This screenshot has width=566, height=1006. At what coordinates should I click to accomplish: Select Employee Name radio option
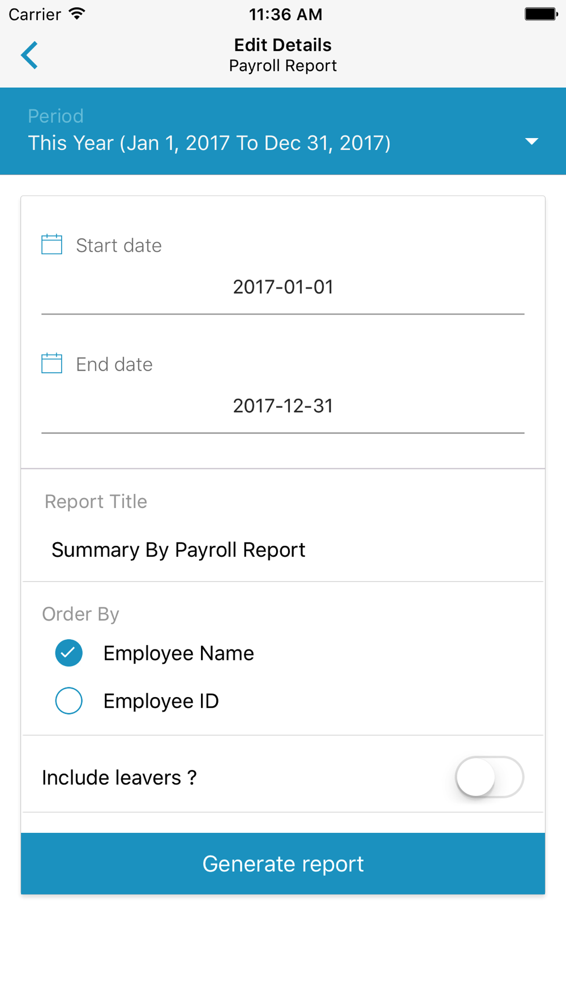pyautogui.click(x=69, y=653)
